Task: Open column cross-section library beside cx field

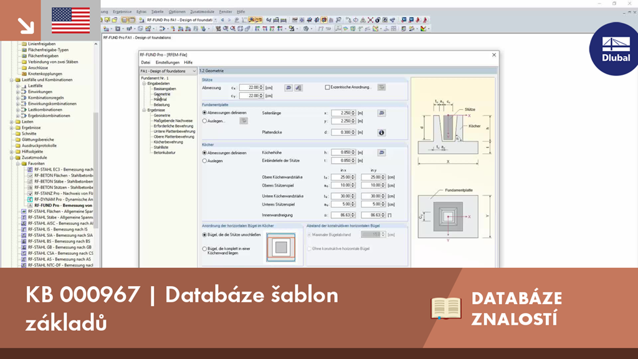Action: 288,87
